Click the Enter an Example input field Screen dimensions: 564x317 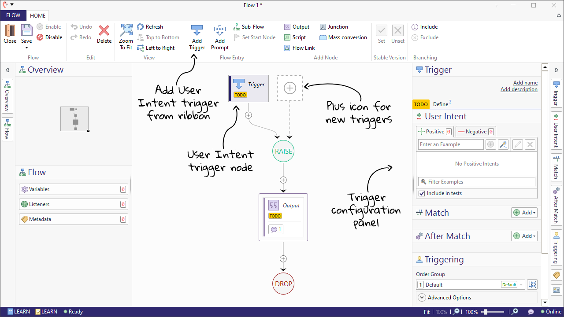click(x=450, y=144)
